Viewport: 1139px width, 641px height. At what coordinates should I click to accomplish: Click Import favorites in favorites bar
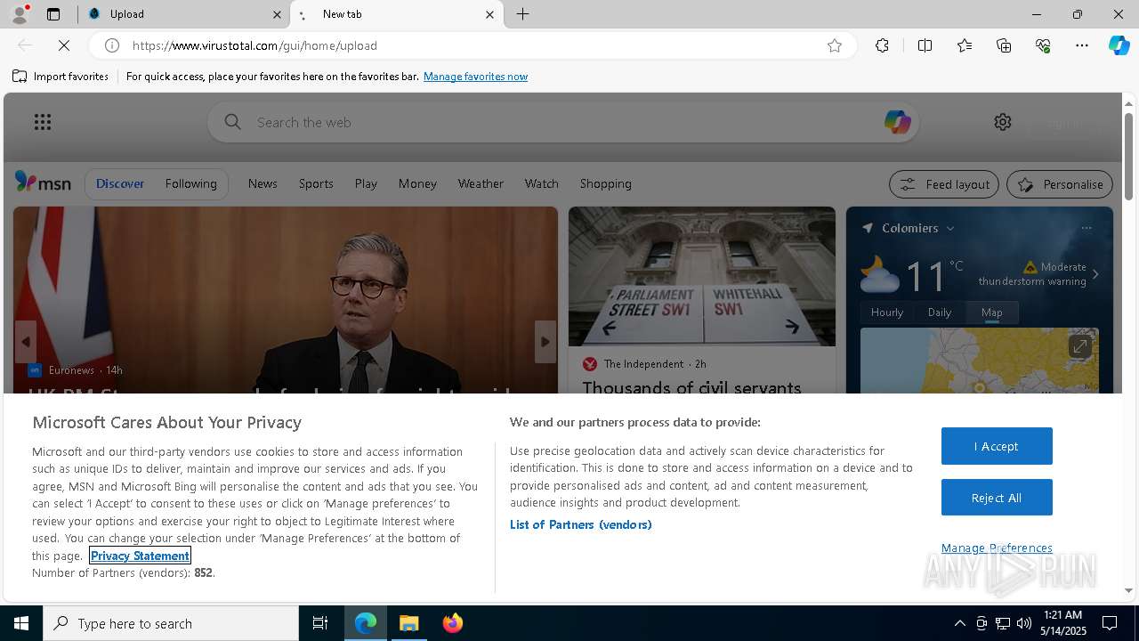[x=61, y=77]
